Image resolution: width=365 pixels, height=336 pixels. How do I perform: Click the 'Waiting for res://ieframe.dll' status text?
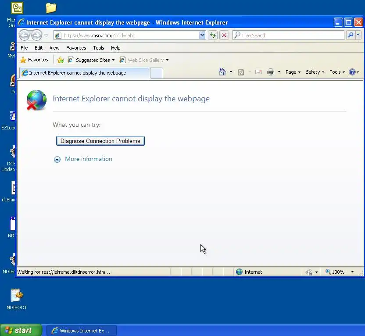[64, 272]
